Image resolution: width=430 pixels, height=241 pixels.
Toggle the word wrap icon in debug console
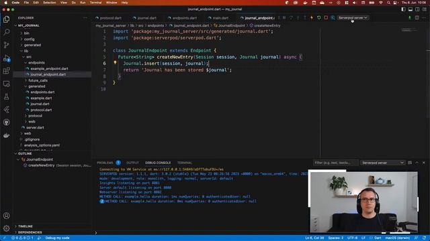point(410,163)
